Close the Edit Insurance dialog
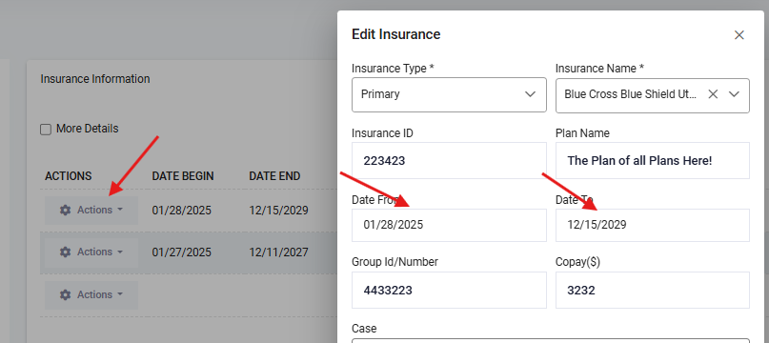This screenshot has width=769, height=343. tap(739, 35)
